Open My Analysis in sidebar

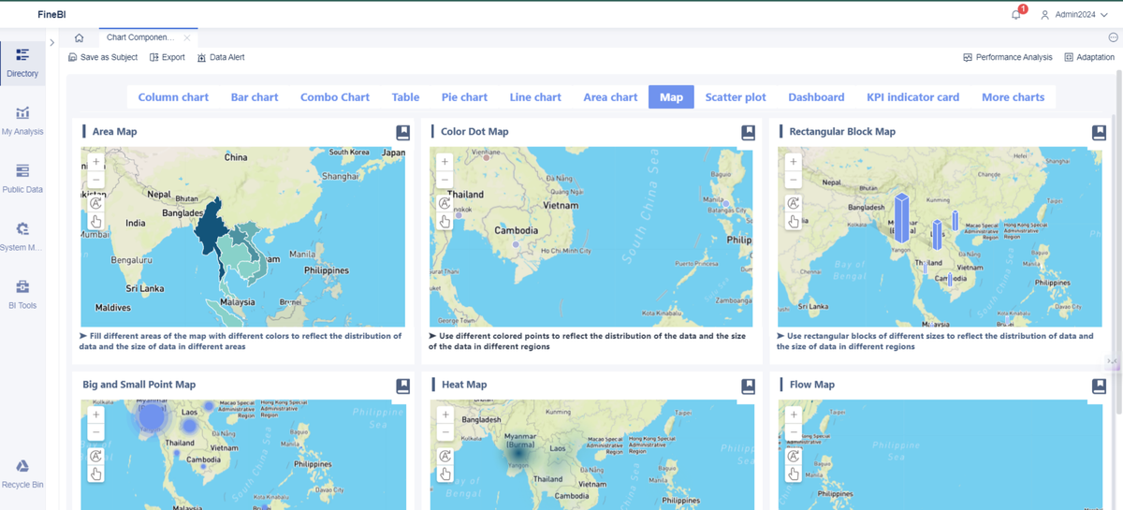[22, 121]
